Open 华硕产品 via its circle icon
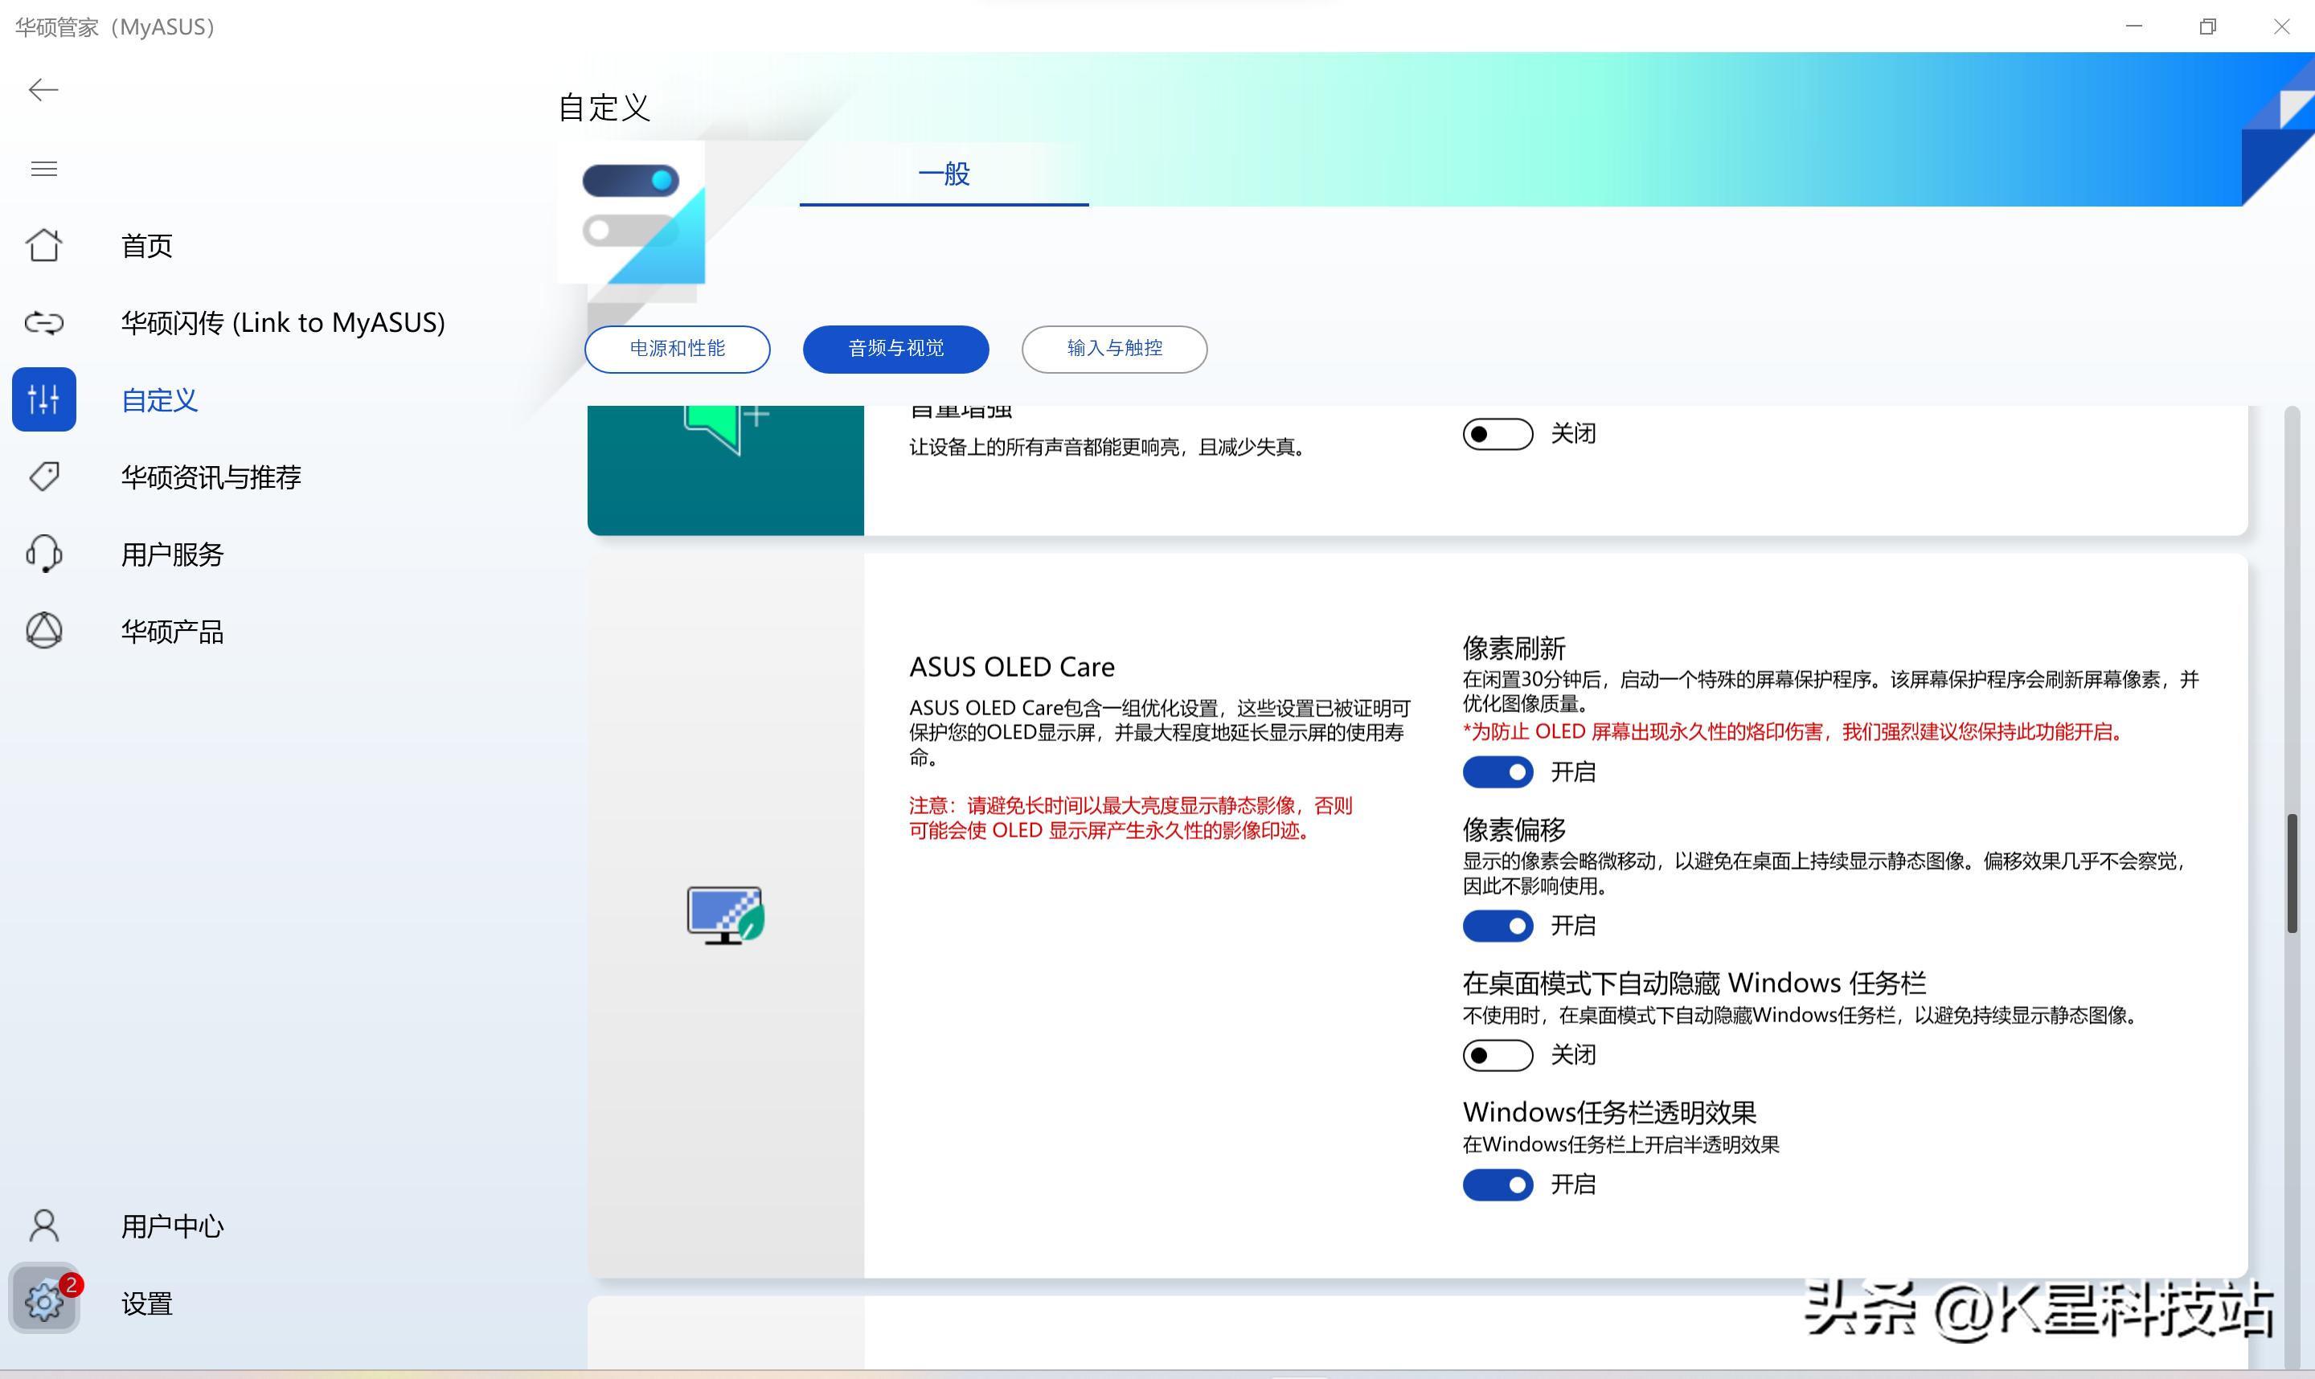 click(x=43, y=630)
